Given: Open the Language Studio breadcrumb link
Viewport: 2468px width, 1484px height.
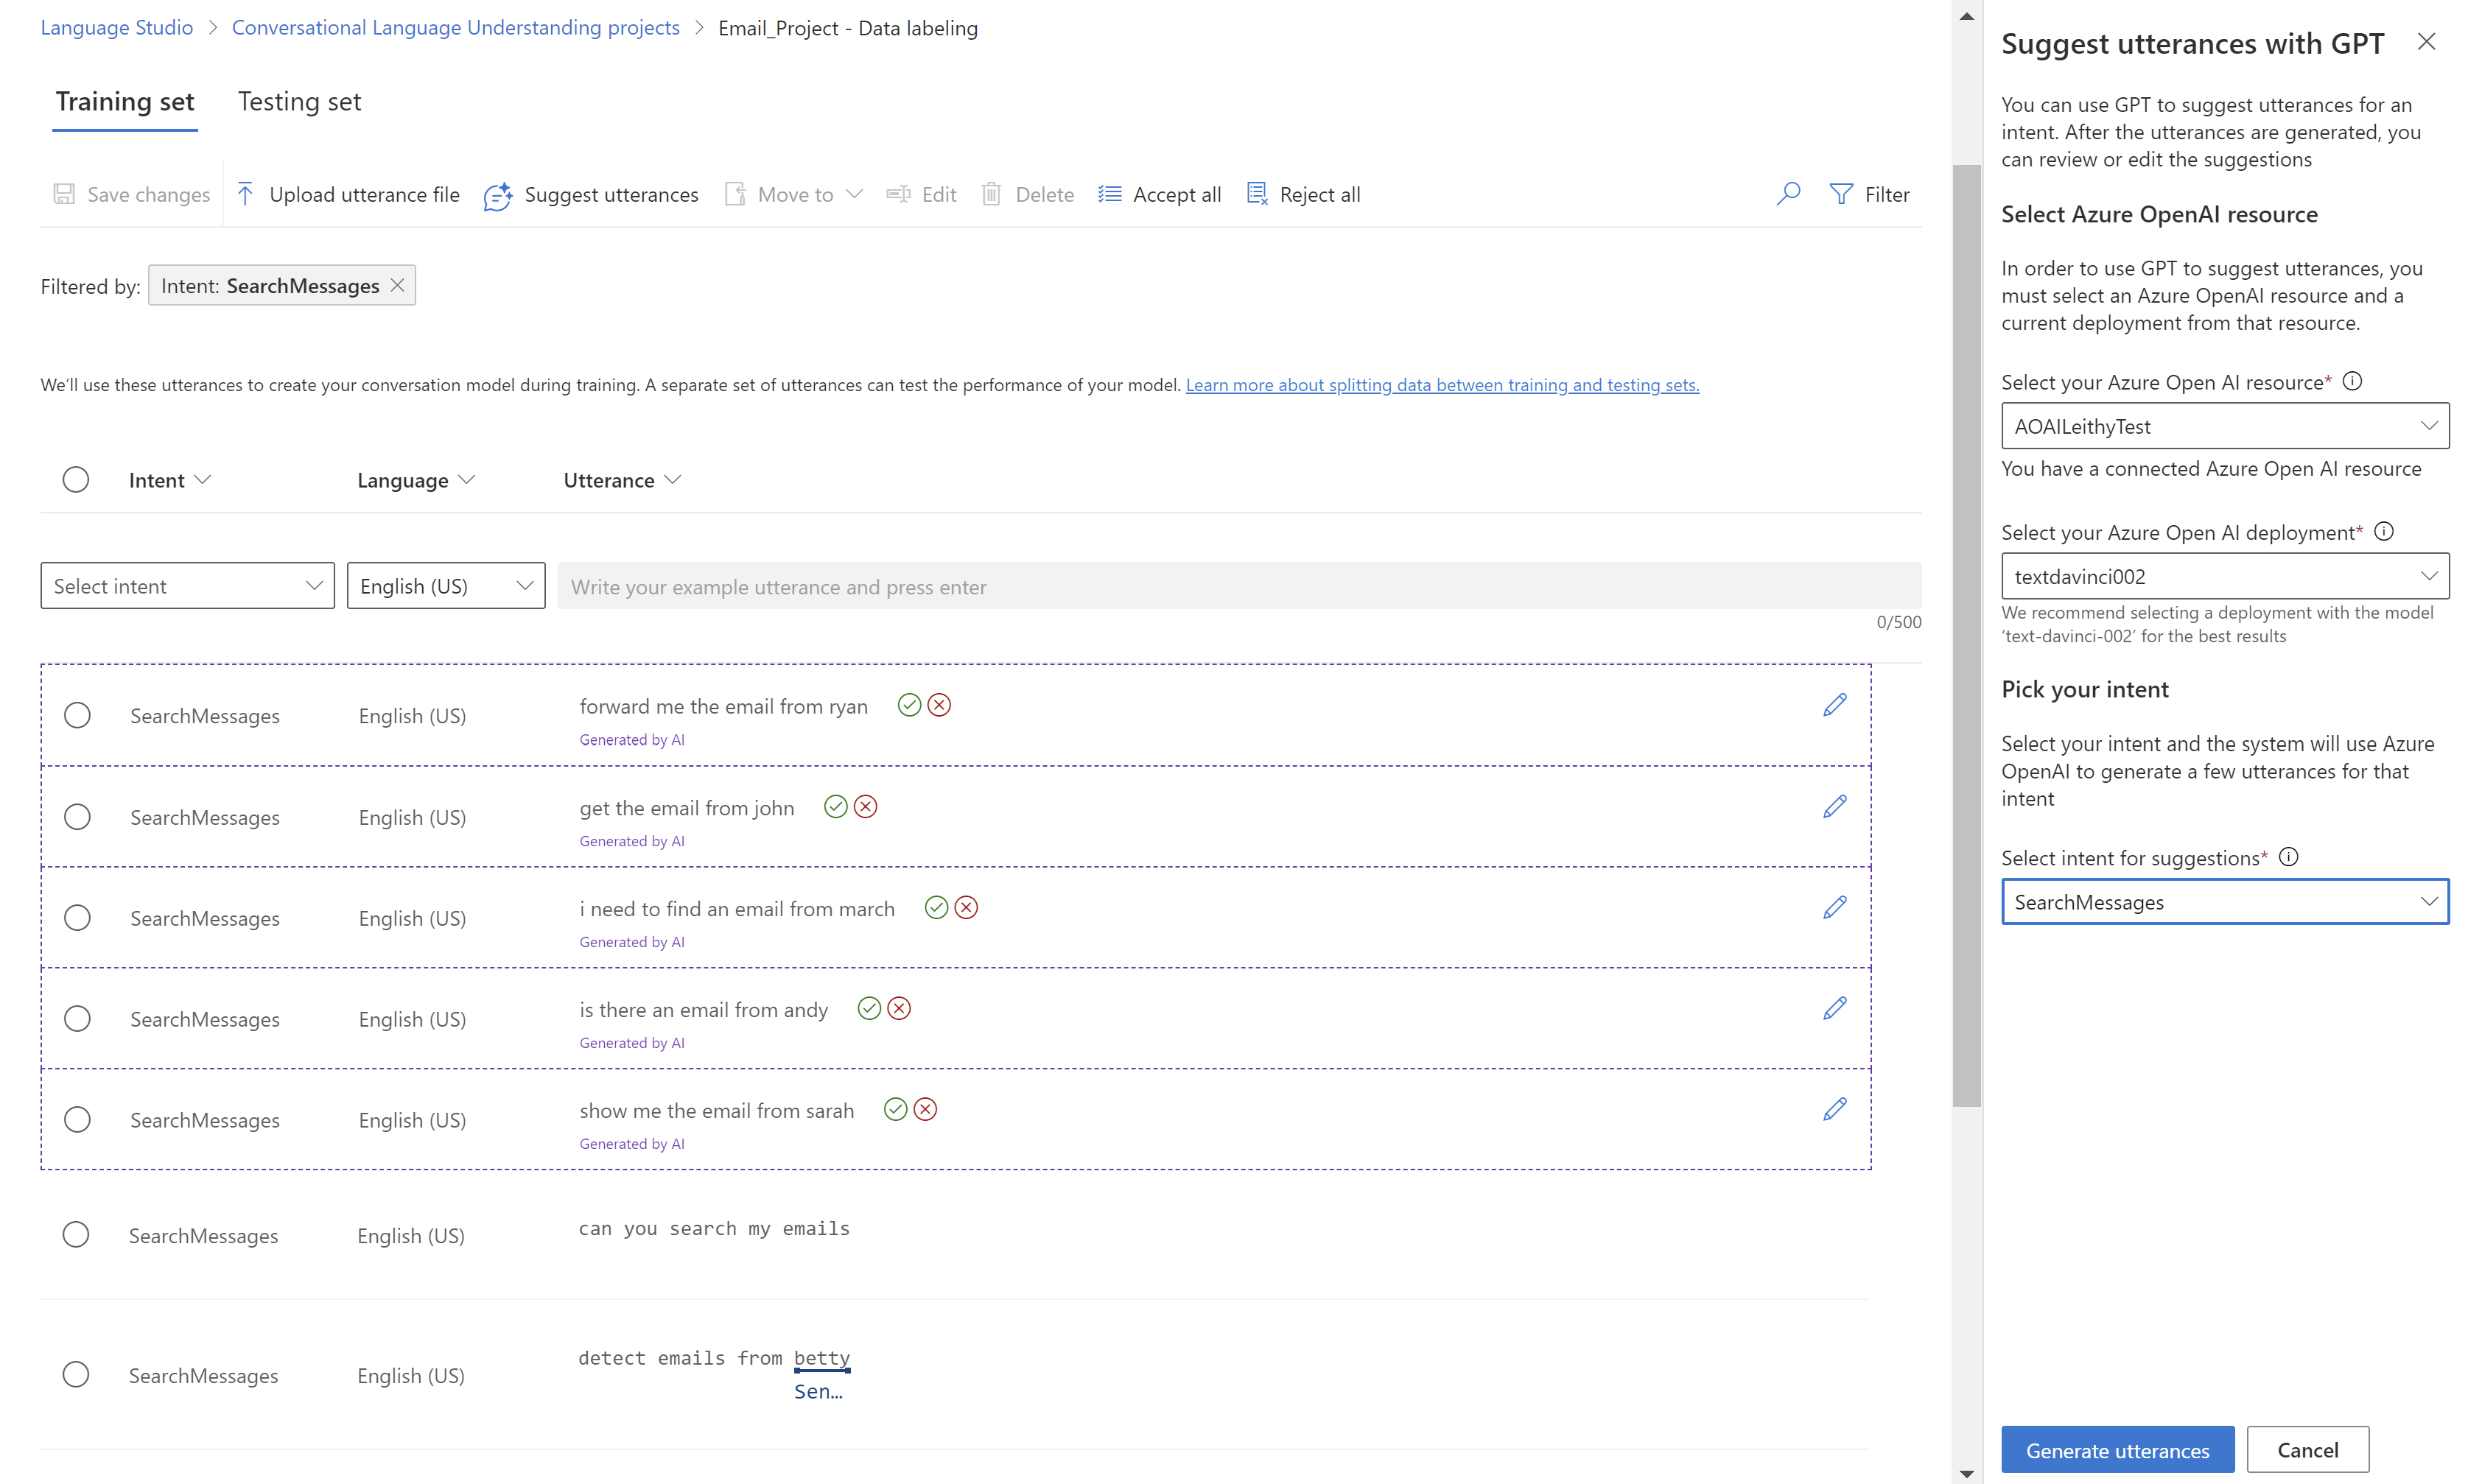Looking at the screenshot, I should coord(116,28).
